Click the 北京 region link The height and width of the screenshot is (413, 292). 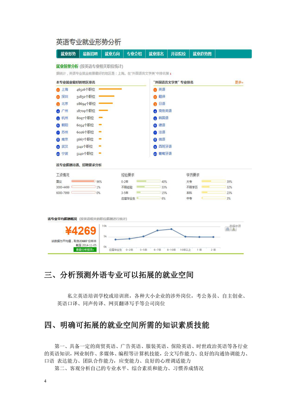(x=65, y=104)
